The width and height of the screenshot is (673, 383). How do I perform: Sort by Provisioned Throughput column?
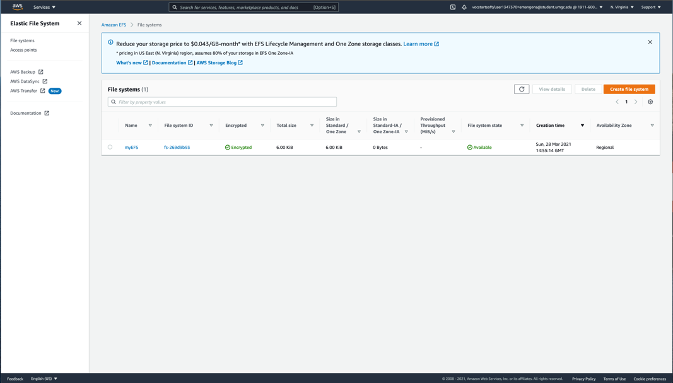point(454,132)
